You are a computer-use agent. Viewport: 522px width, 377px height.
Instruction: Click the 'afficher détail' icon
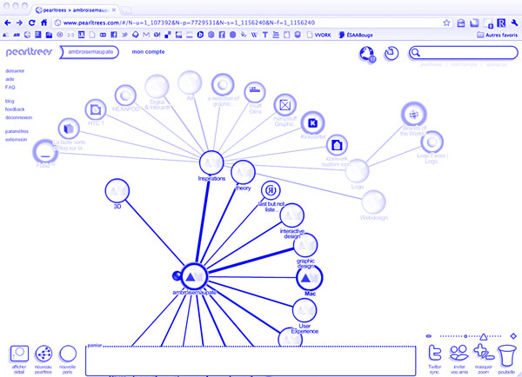point(19,354)
